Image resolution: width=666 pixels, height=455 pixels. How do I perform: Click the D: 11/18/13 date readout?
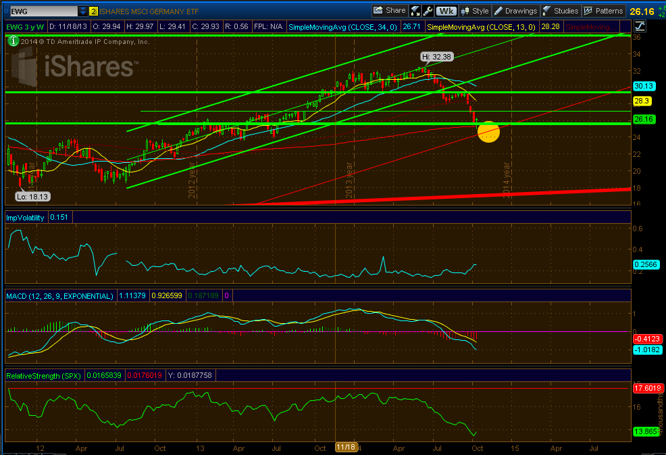click(x=68, y=26)
